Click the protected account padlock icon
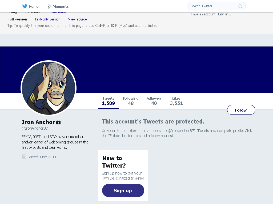273x204 pixels. pos(58,122)
